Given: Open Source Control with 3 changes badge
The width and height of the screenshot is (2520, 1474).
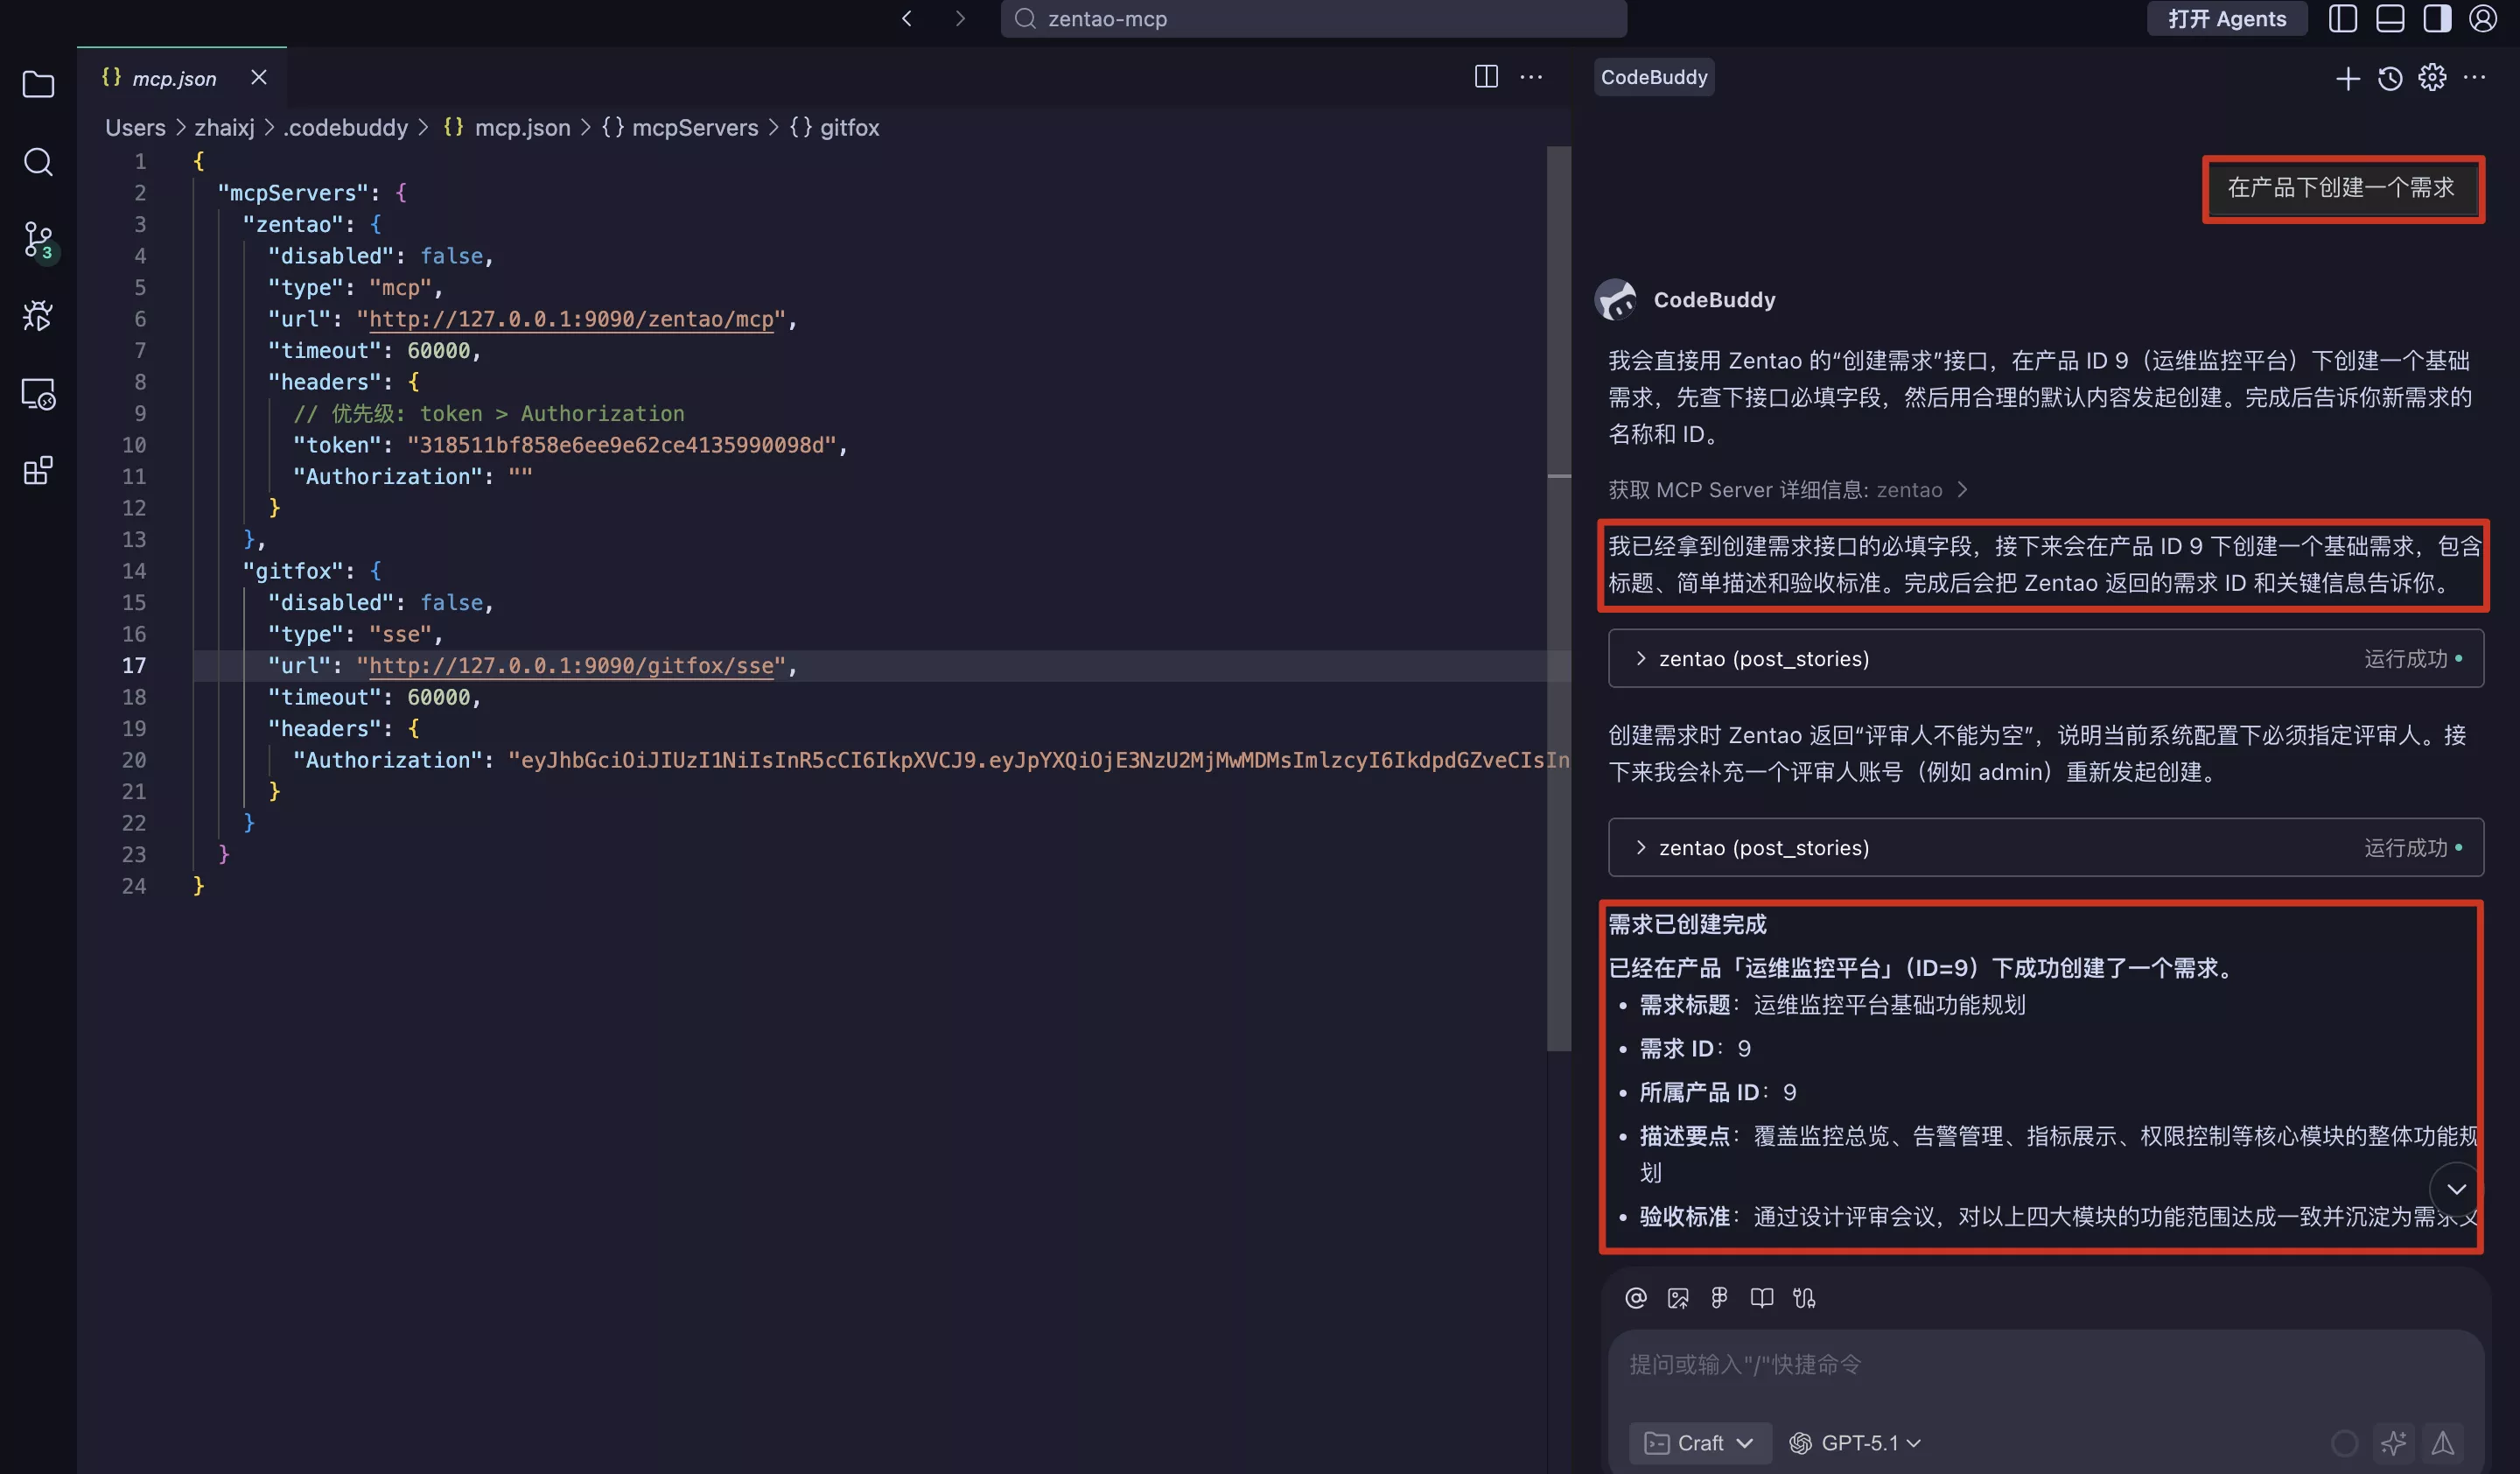Looking at the screenshot, I should pyautogui.click(x=38, y=240).
